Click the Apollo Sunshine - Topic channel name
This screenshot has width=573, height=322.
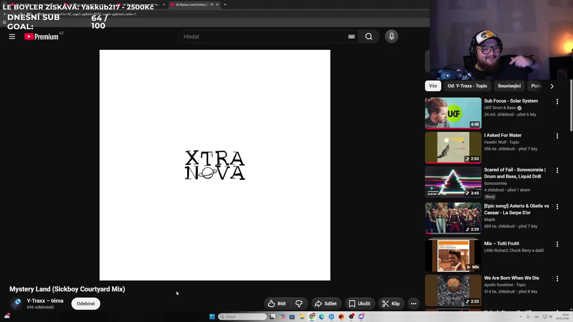(505, 285)
